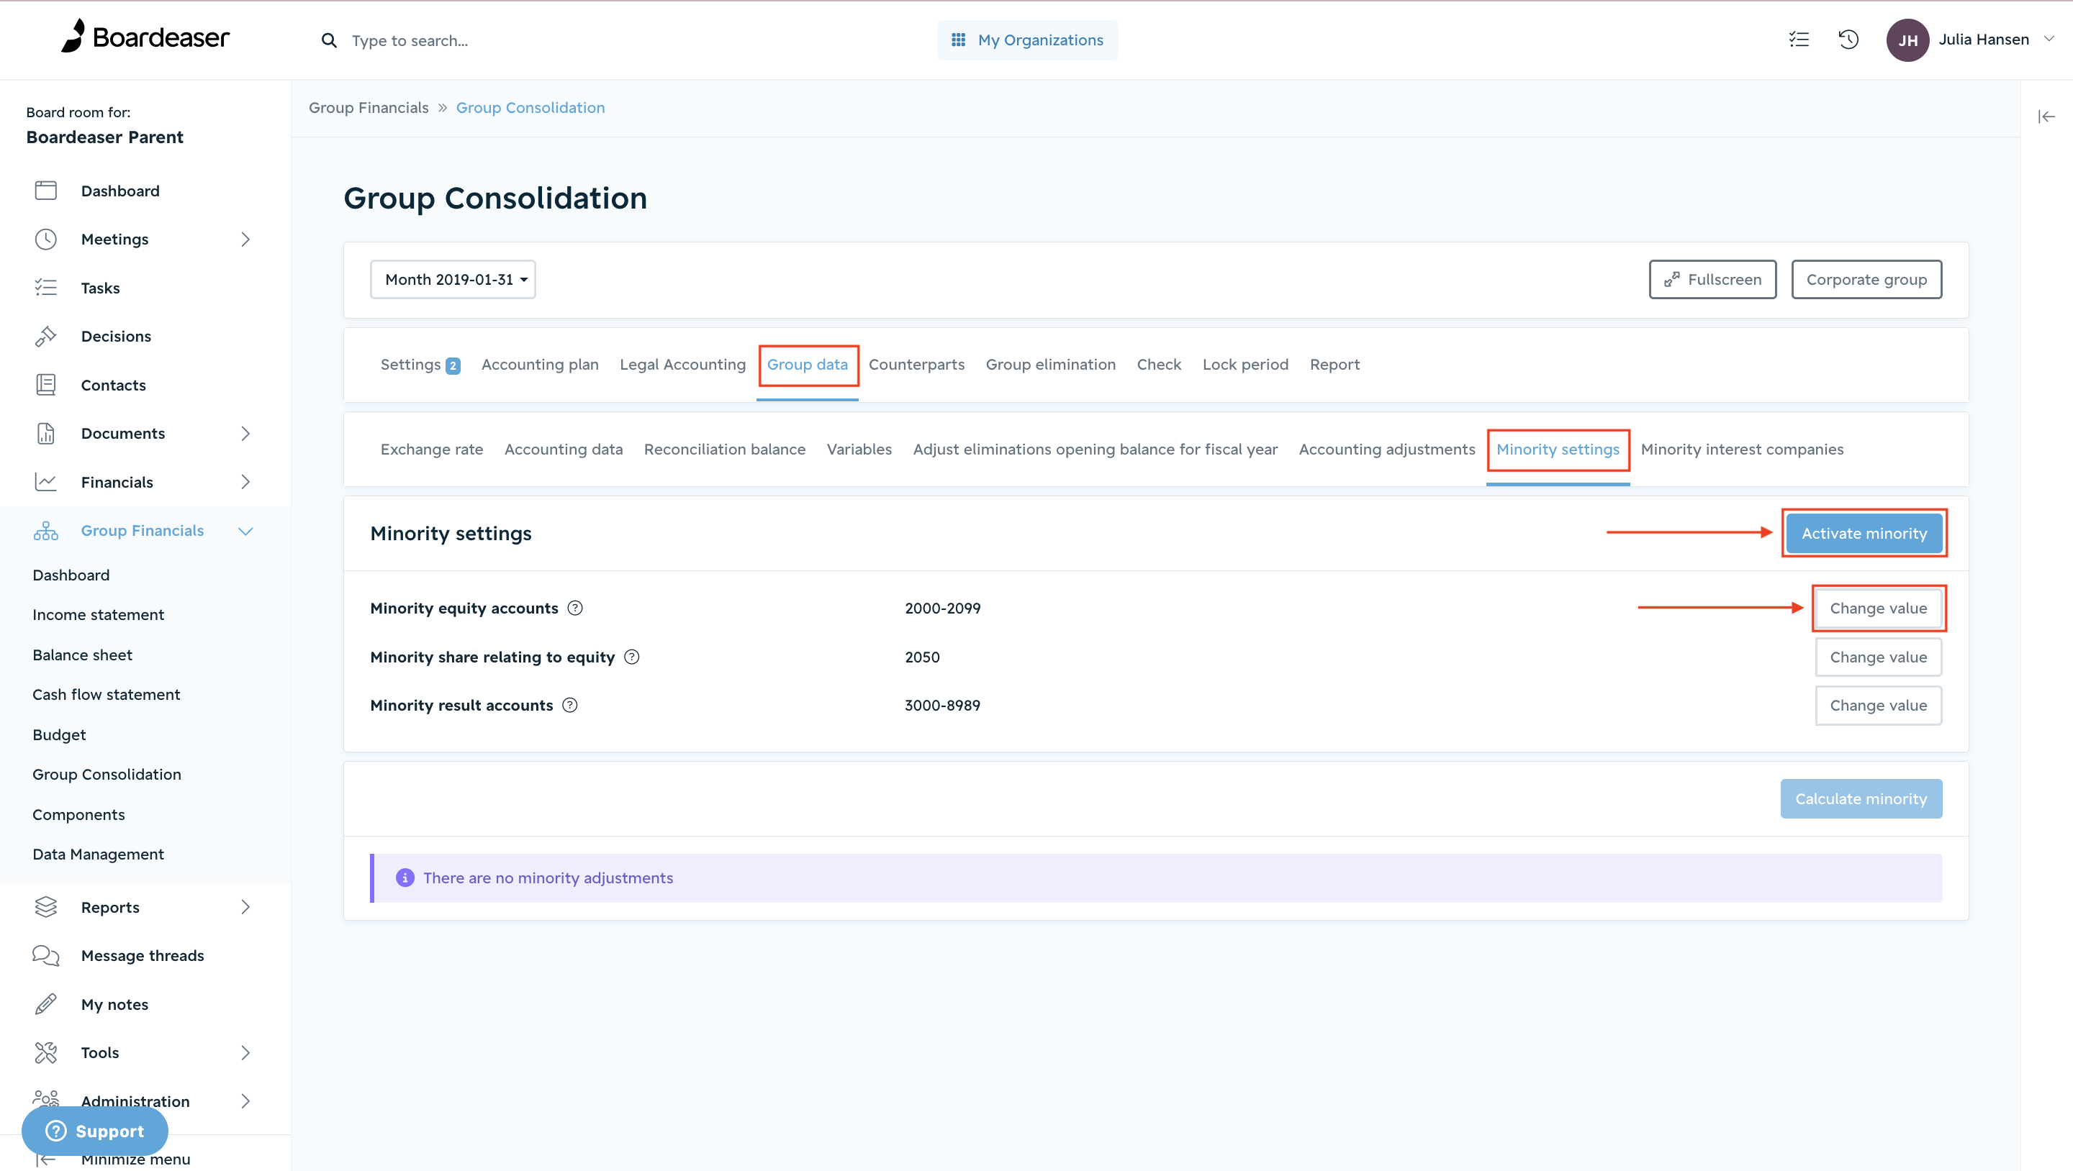Collapse the Group Financials submenu chevron
The height and width of the screenshot is (1171, 2073).
click(x=245, y=531)
